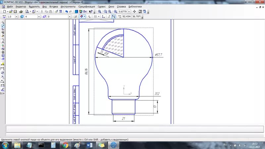Open a file using the folder icon
The image size is (265, 149).
[x=11, y=12]
